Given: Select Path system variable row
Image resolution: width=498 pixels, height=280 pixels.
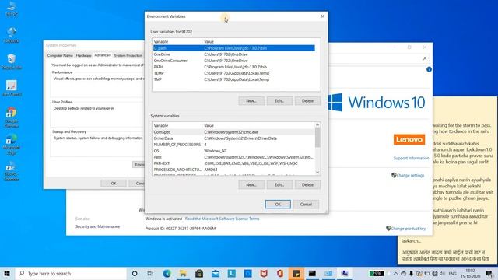Looking at the screenshot, I should (233, 157).
